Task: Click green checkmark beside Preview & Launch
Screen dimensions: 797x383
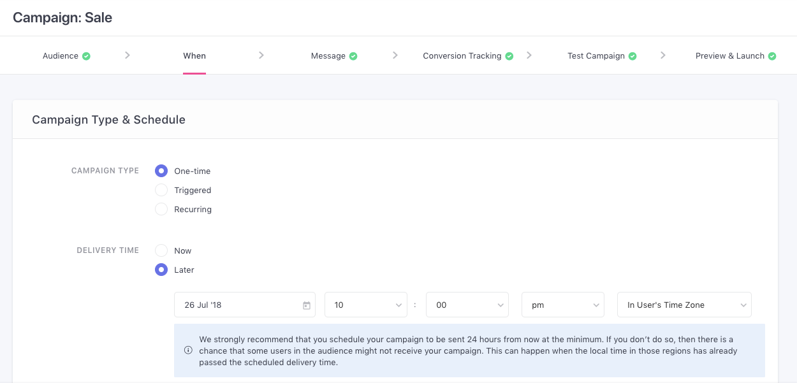Action: tap(772, 56)
